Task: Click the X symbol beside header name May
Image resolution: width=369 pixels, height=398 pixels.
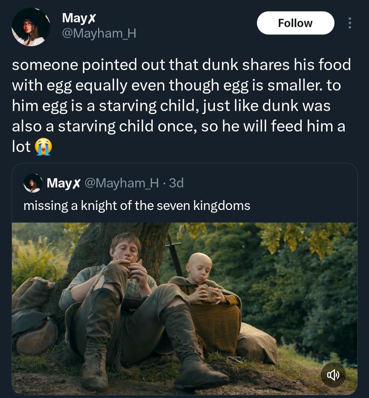Action: (x=91, y=18)
